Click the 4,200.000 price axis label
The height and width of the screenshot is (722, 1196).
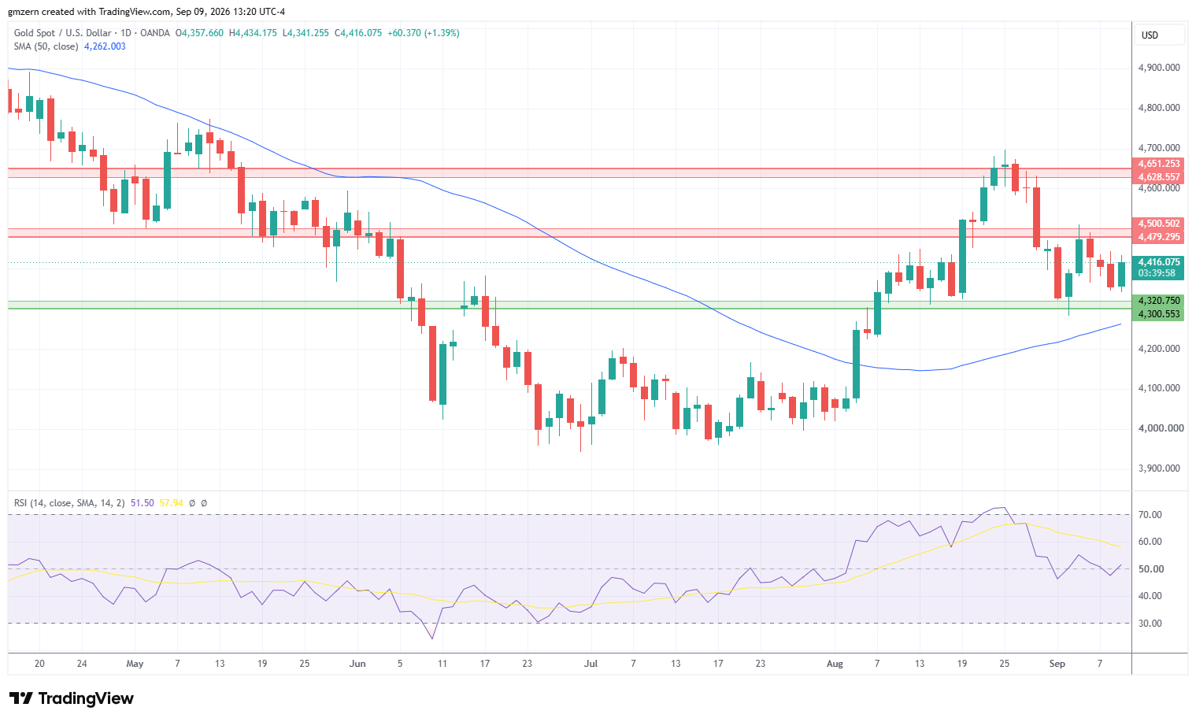click(x=1159, y=349)
